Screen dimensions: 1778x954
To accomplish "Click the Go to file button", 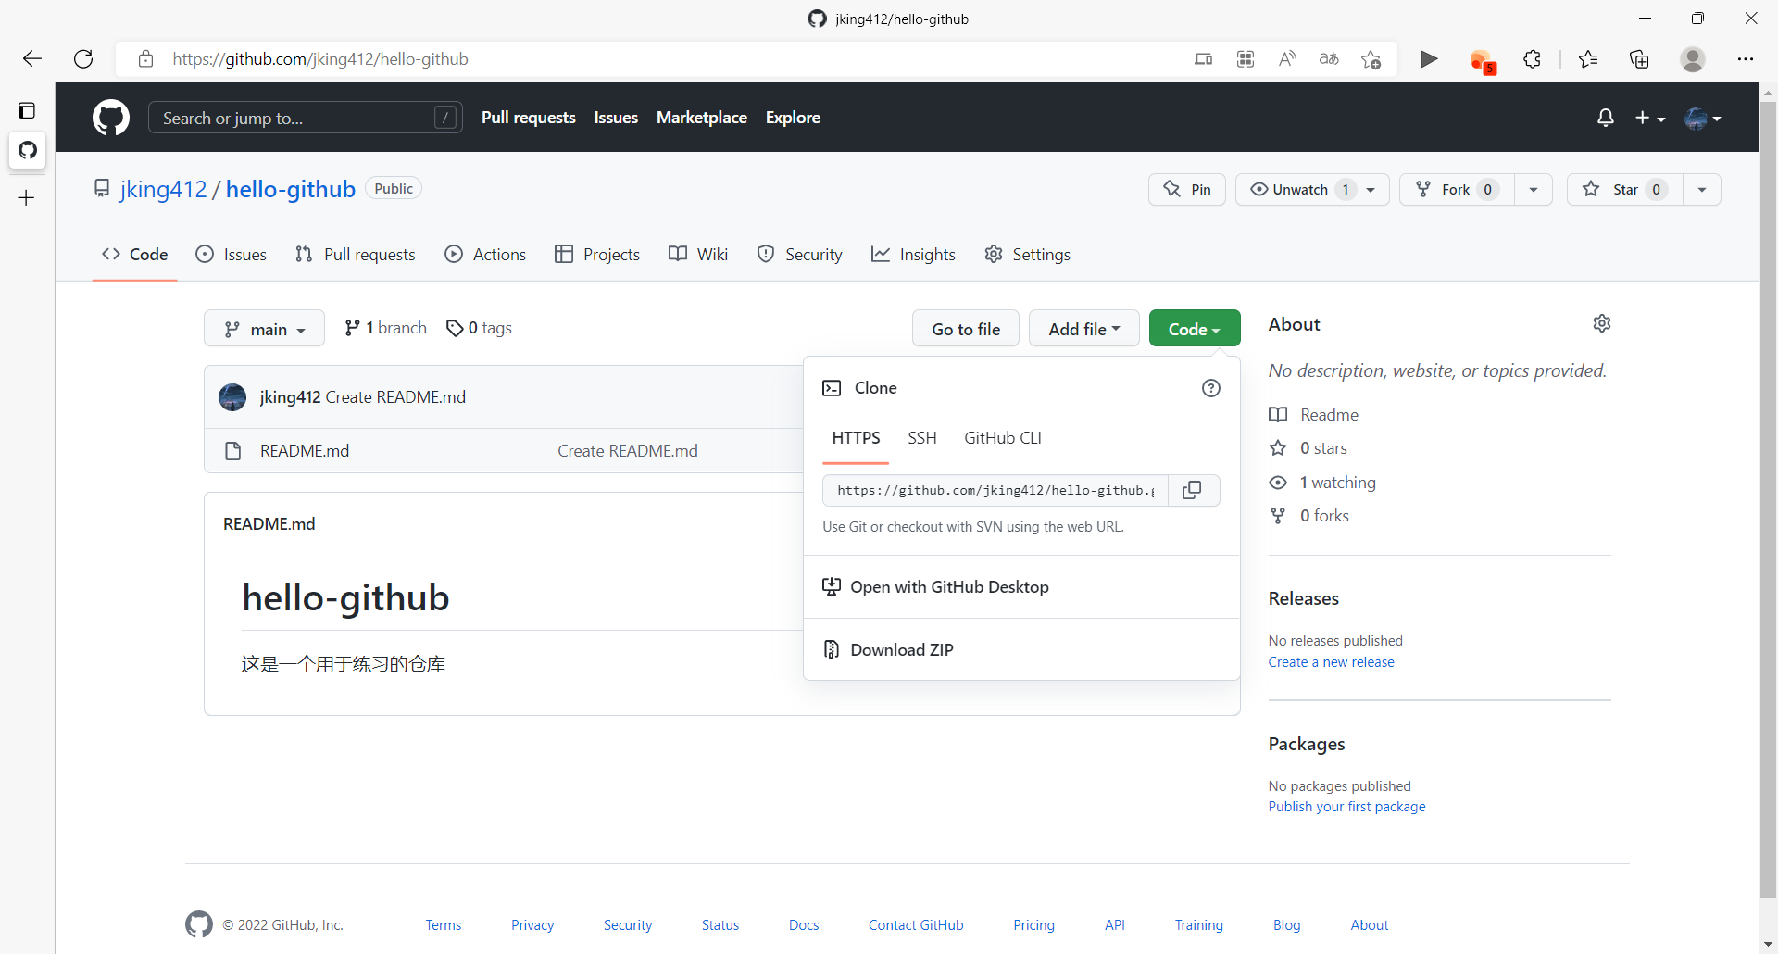I will [966, 329].
